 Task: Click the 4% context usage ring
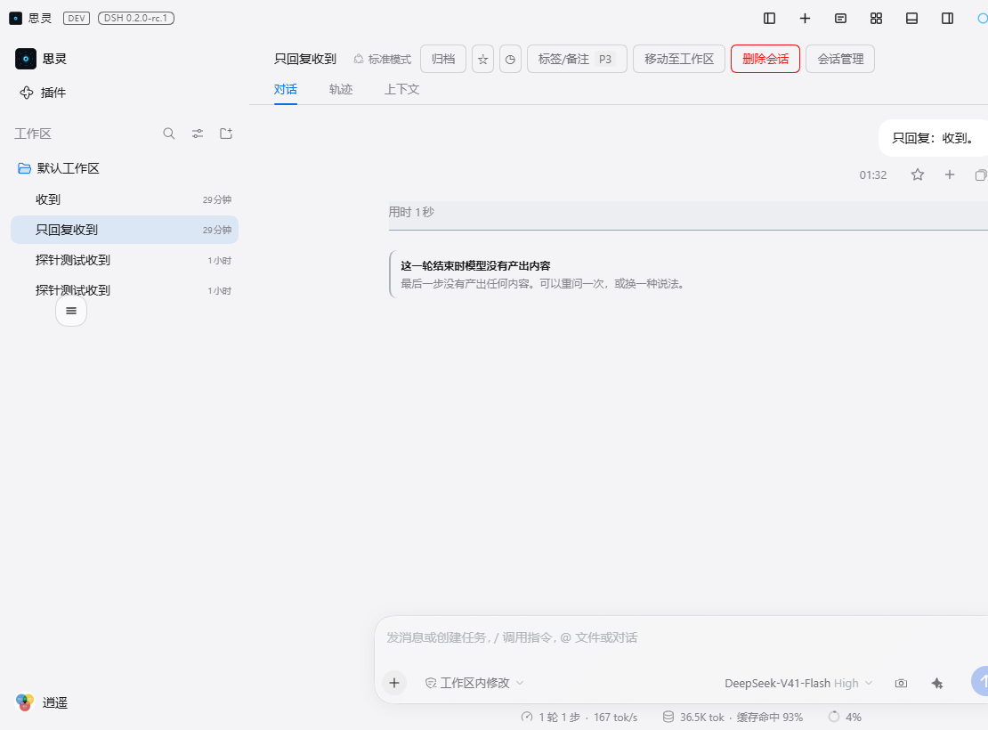(845, 718)
